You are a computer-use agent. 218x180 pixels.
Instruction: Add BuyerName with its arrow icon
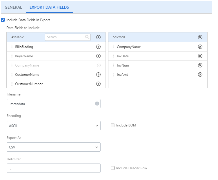click(x=98, y=56)
